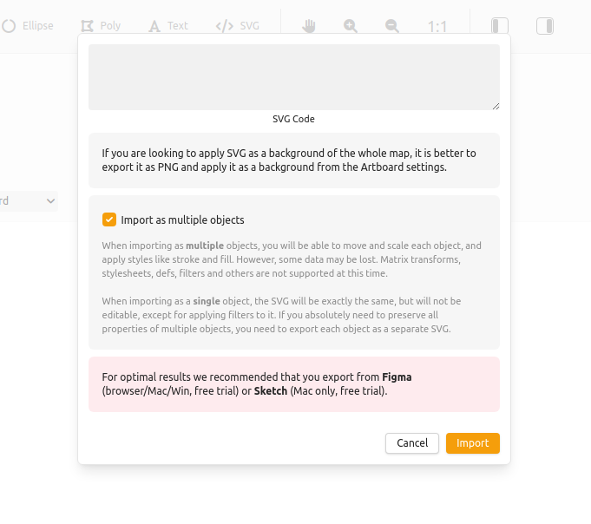Click the SVG Code field label

pyautogui.click(x=293, y=119)
